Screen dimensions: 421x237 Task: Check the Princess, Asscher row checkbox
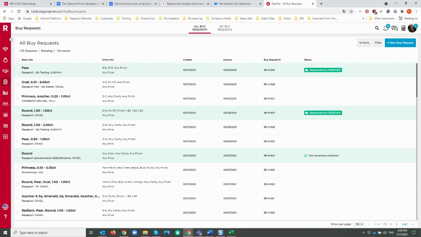click(17, 98)
